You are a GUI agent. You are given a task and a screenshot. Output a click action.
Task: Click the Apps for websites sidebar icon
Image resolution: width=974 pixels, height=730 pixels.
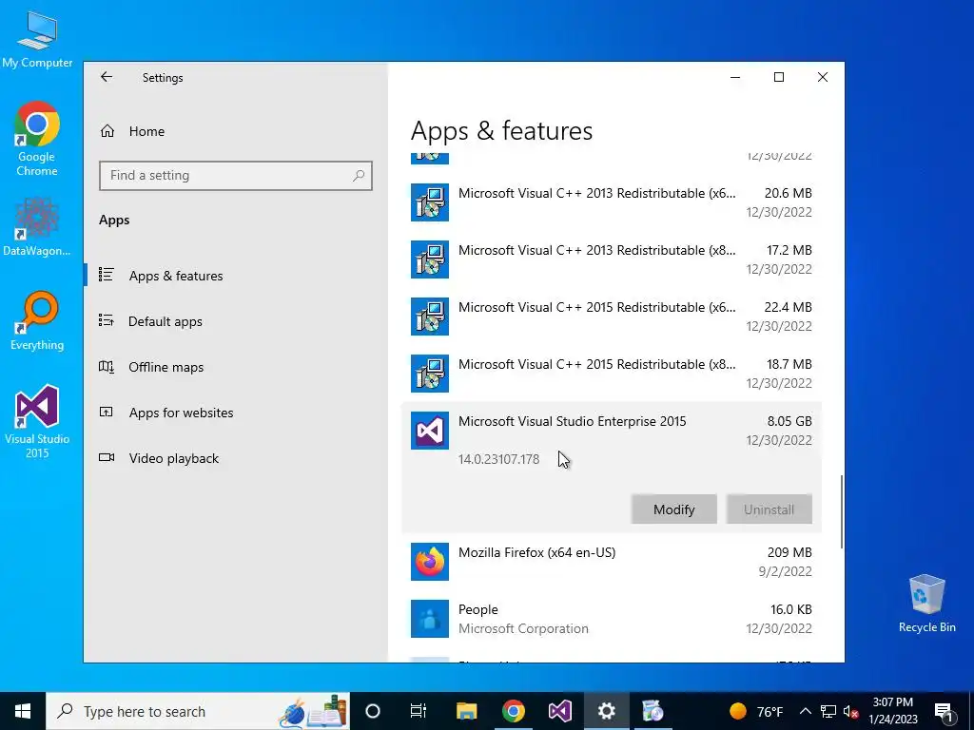[x=107, y=412]
